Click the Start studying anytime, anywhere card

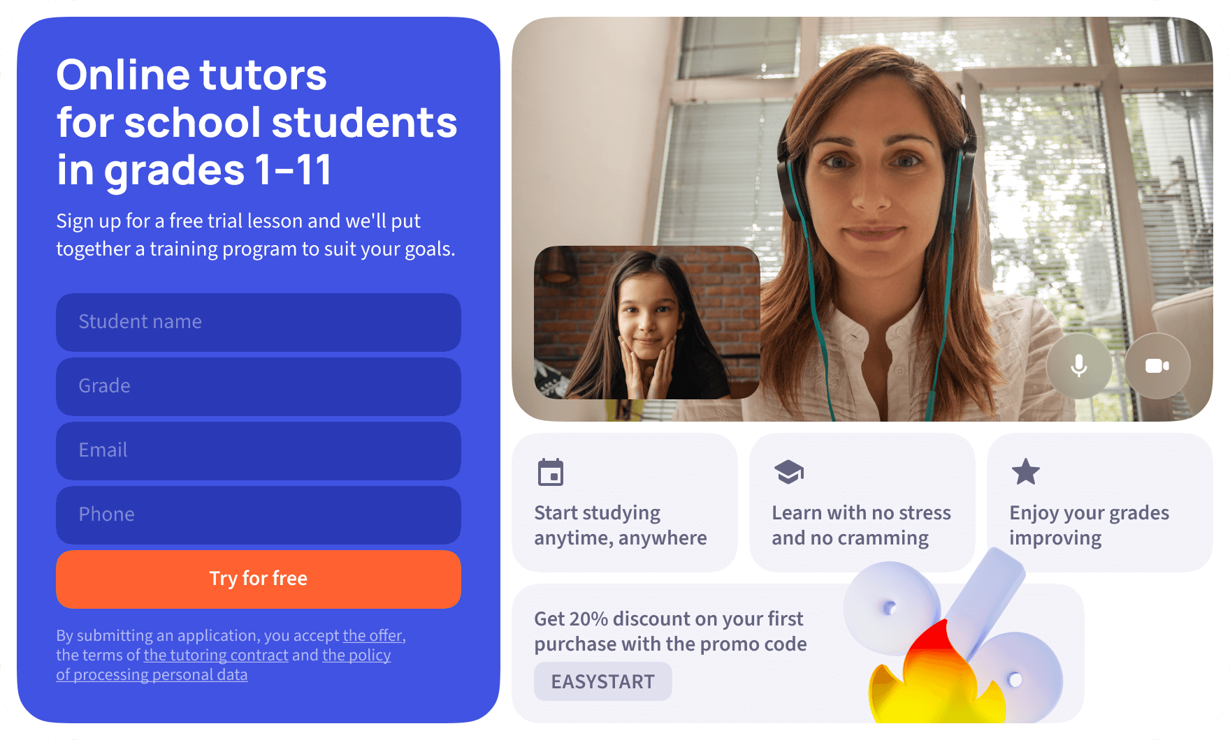tap(625, 503)
